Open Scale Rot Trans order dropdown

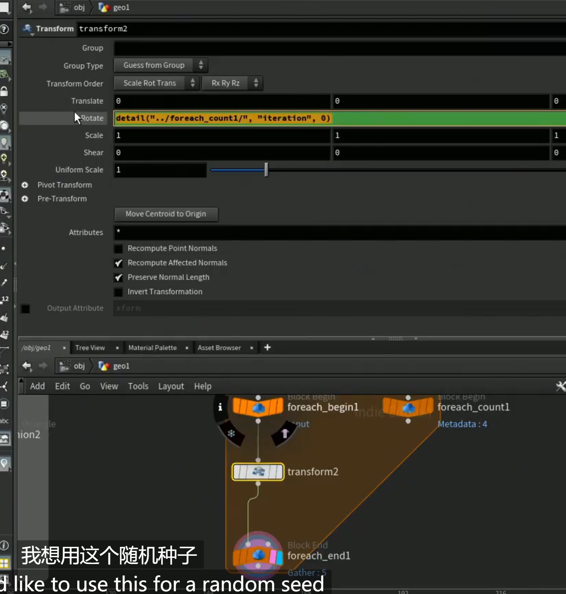pos(157,83)
